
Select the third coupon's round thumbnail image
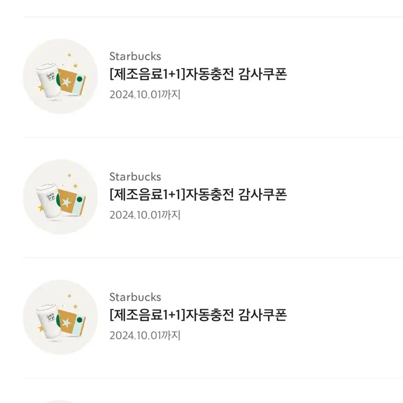(x=61, y=317)
